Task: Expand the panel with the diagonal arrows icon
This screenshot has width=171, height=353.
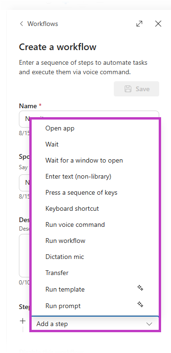Action: tap(139, 24)
